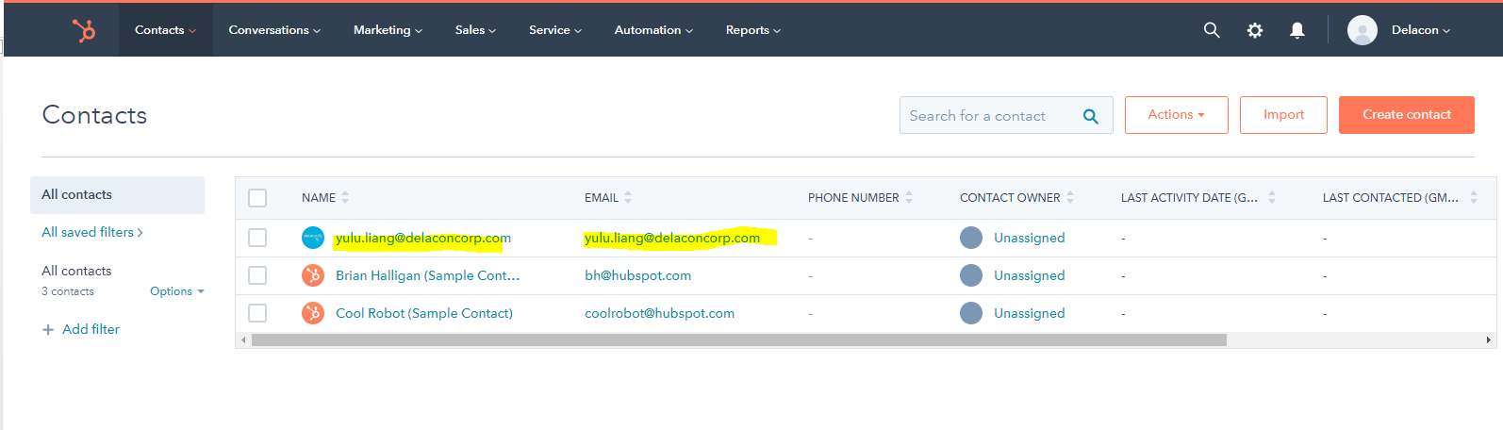The width and height of the screenshot is (1503, 430).
Task: Open the Actions dropdown button
Action: pyautogui.click(x=1177, y=115)
